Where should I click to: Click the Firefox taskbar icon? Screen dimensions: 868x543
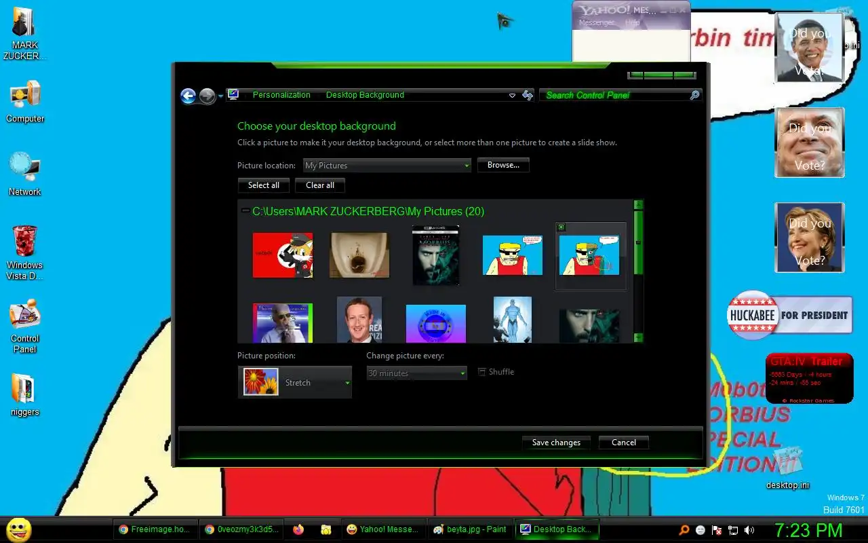[298, 529]
